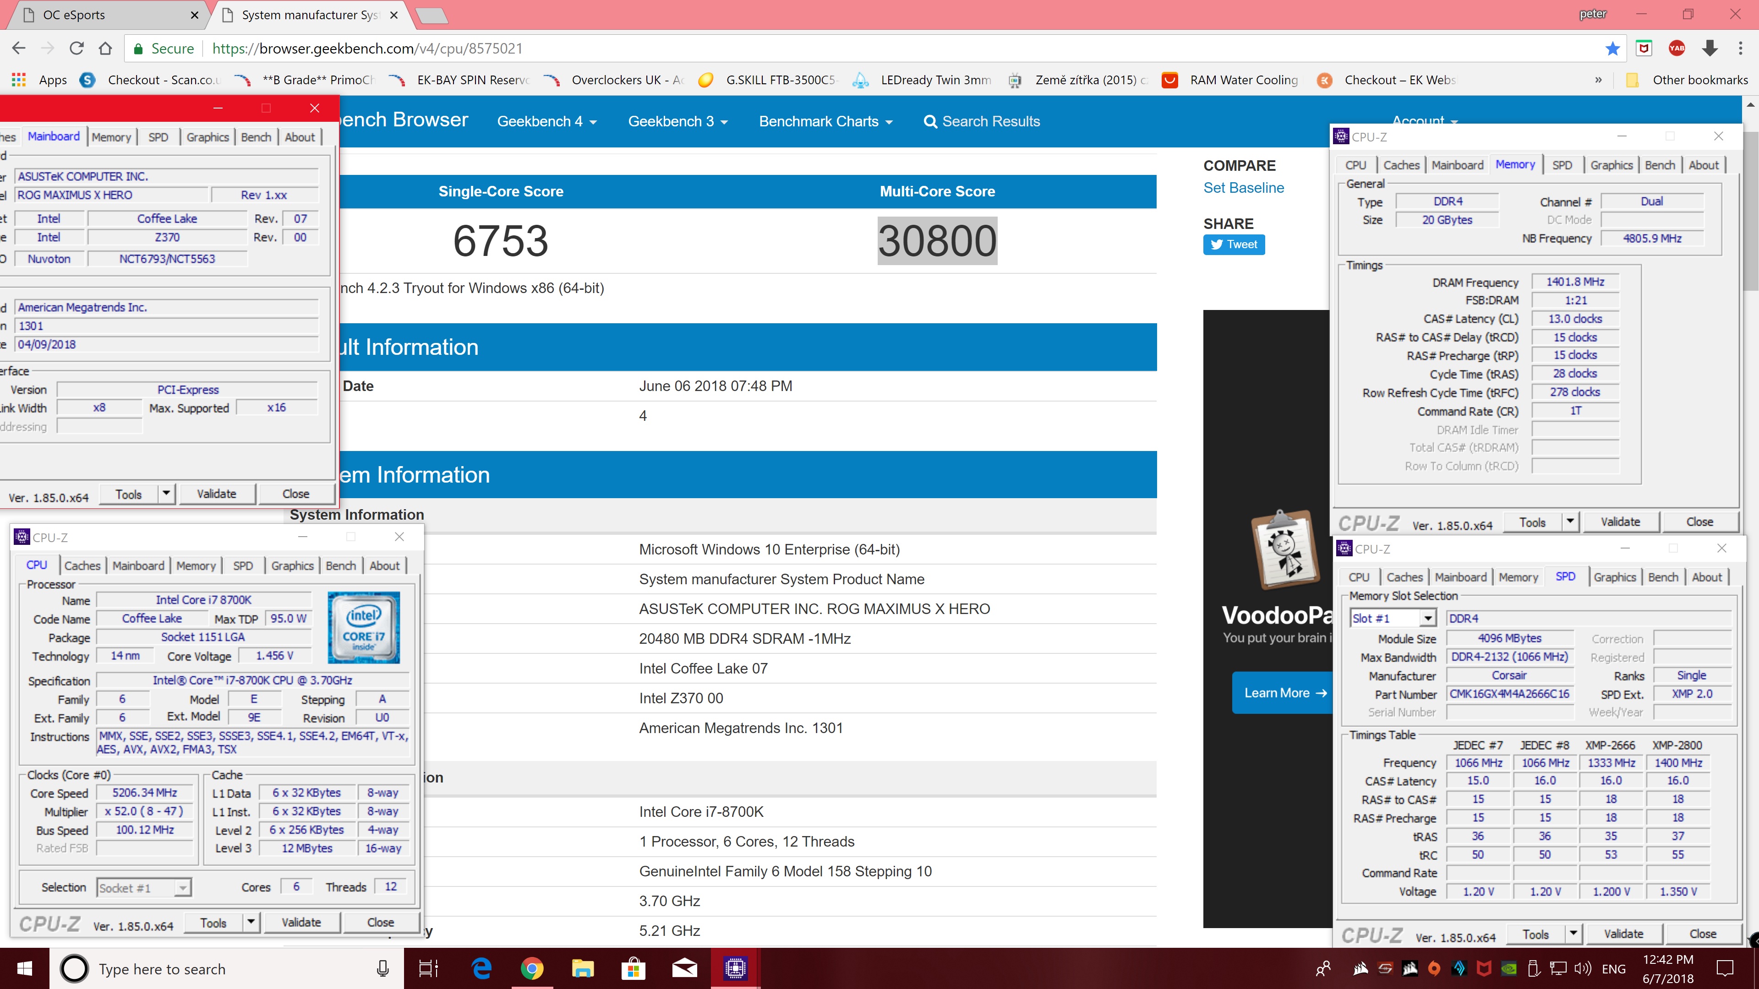Open the Other bookmarks folder
The image size is (1759, 989).
tap(1687, 80)
